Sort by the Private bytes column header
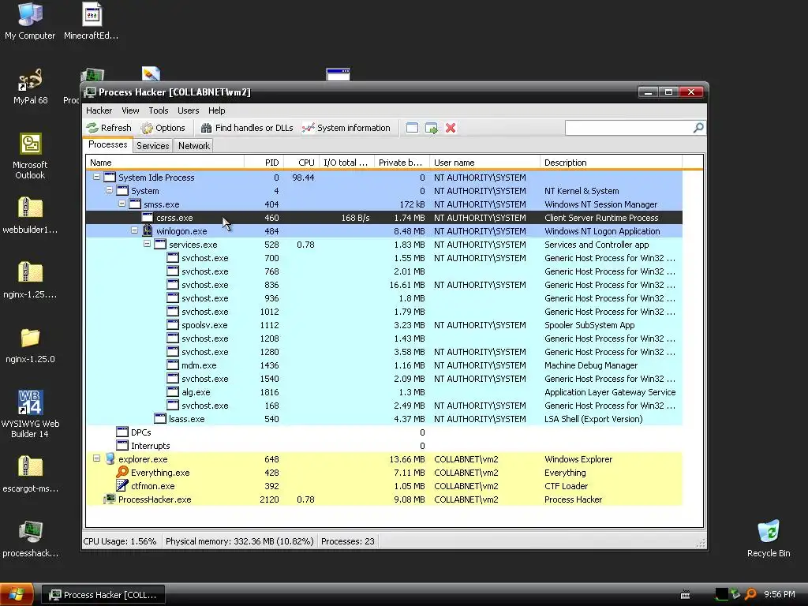The width and height of the screenshot is (808, 606). click(x=402, y=163)
